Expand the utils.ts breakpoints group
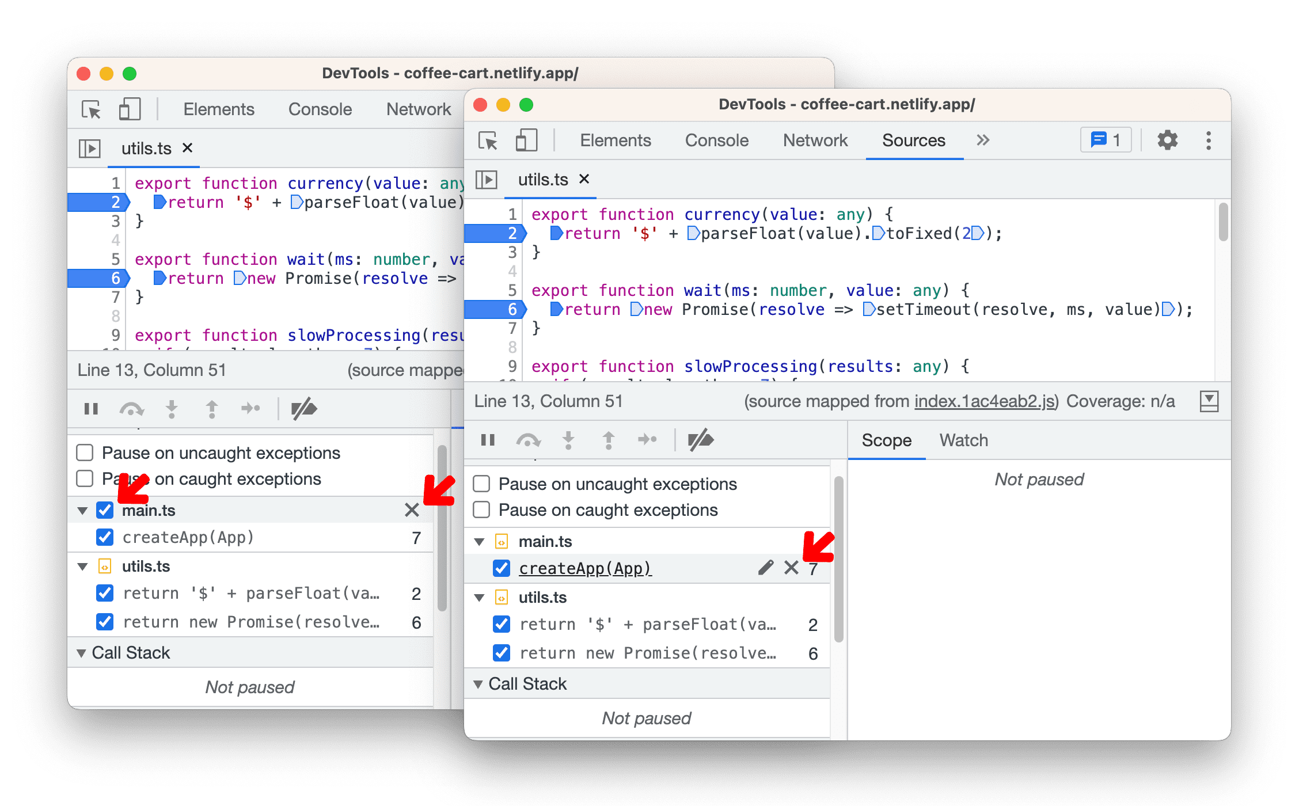Screen dimensions: 1299x806 pos(480,602)
